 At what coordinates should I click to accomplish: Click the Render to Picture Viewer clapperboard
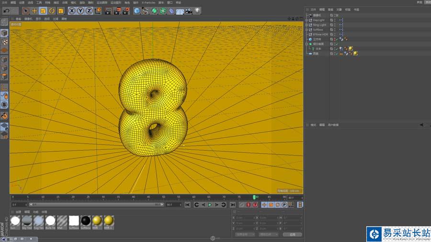point(117,11)
